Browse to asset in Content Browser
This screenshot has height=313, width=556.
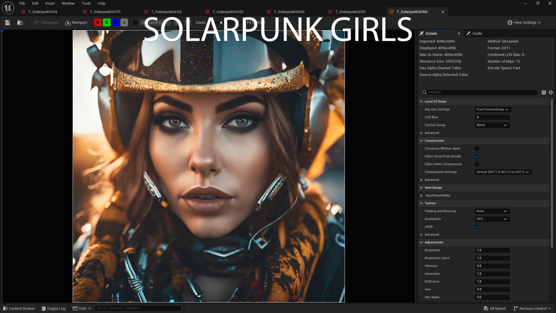[20, 23]
